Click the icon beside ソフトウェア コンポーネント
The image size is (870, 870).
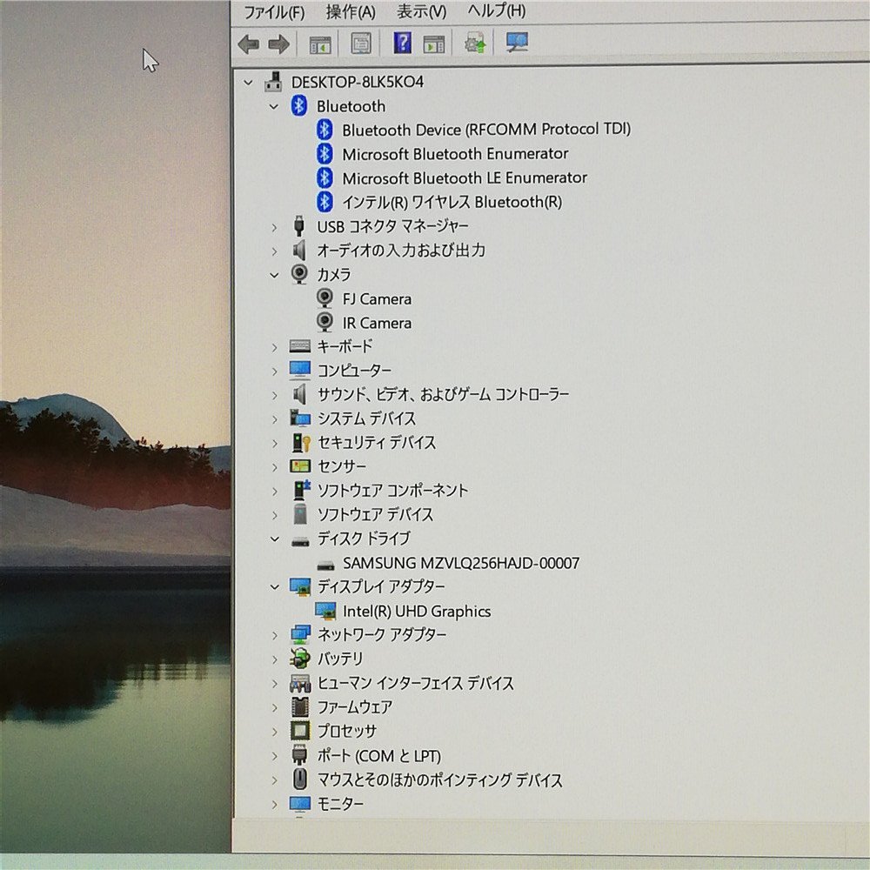point(301,489)
